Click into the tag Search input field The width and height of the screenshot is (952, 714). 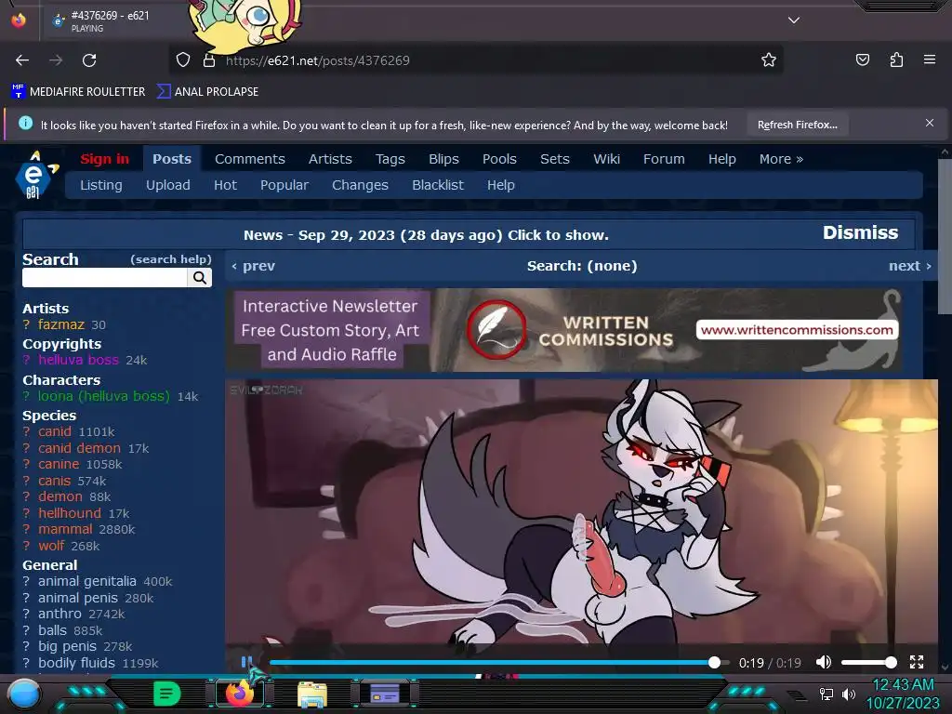tap(104, 277)
